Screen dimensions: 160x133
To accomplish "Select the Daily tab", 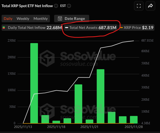I will [8, 19].
